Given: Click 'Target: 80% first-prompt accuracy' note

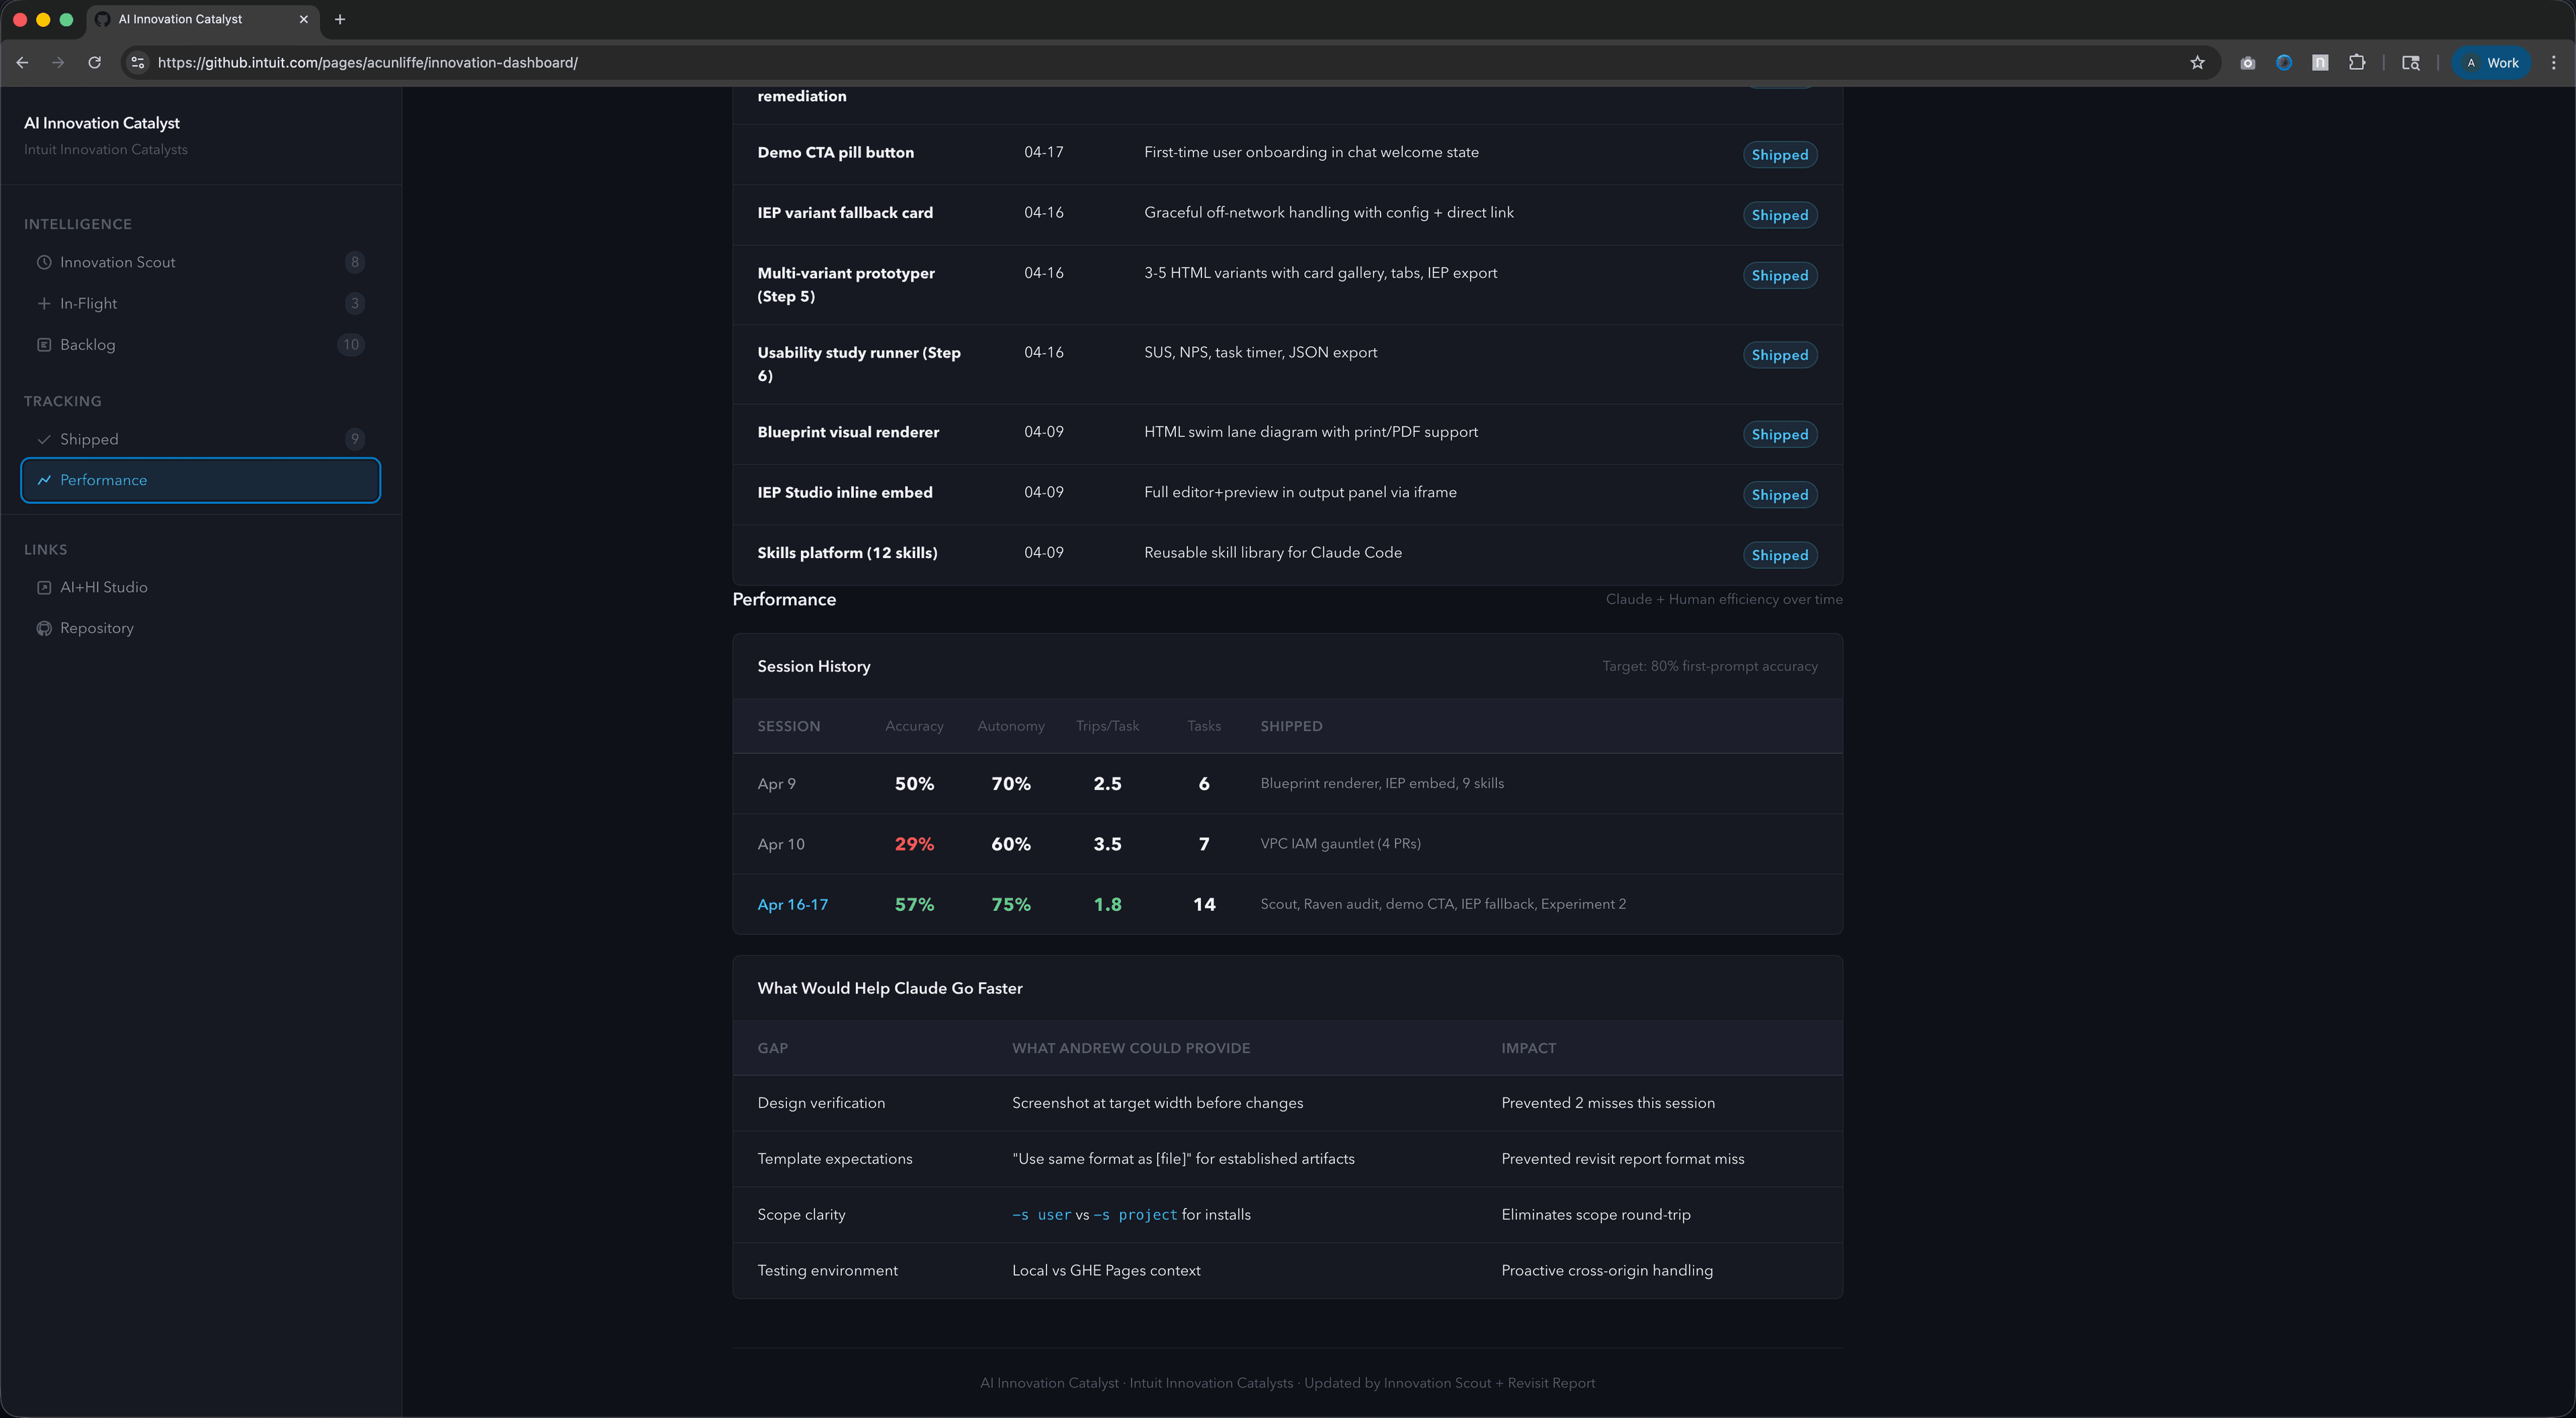Looking at the screenshot, I should tap(1709, 666).
